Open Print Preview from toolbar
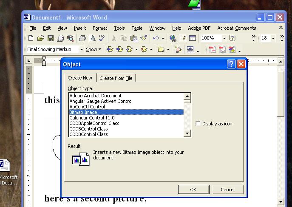Viewport: 292px width, 207px height. click(x=92, y=38)
